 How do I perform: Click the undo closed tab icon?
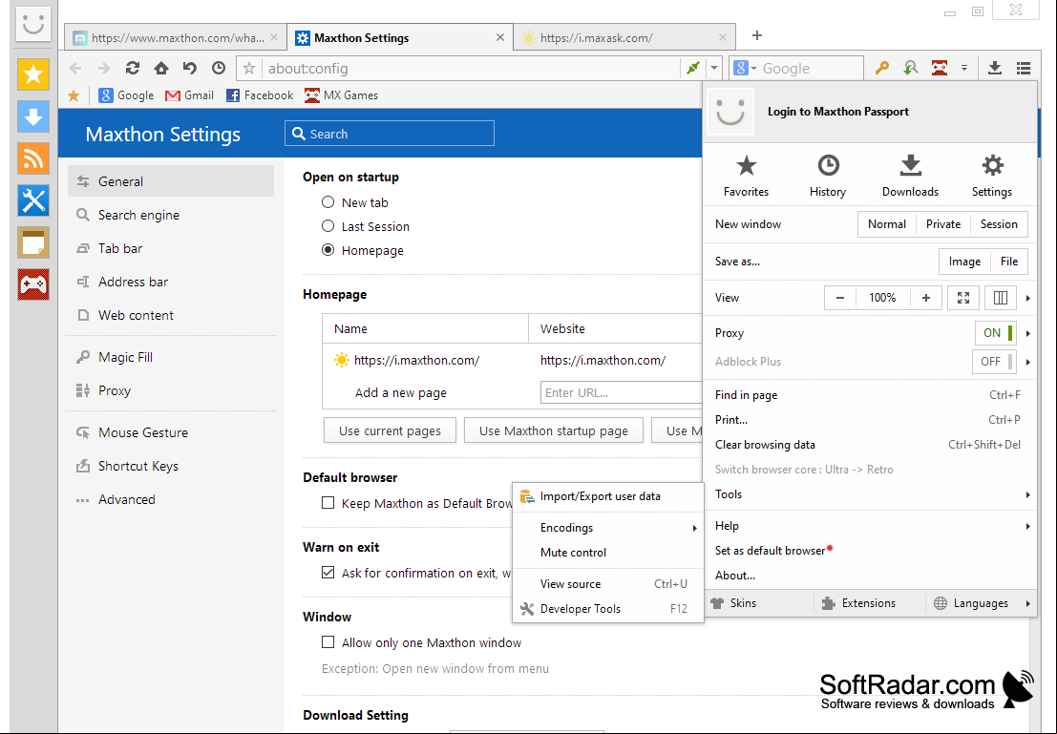point(189,68)
